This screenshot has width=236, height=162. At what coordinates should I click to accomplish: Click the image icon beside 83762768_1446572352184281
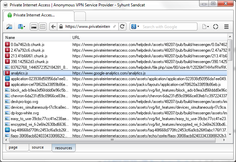point(7,67)
